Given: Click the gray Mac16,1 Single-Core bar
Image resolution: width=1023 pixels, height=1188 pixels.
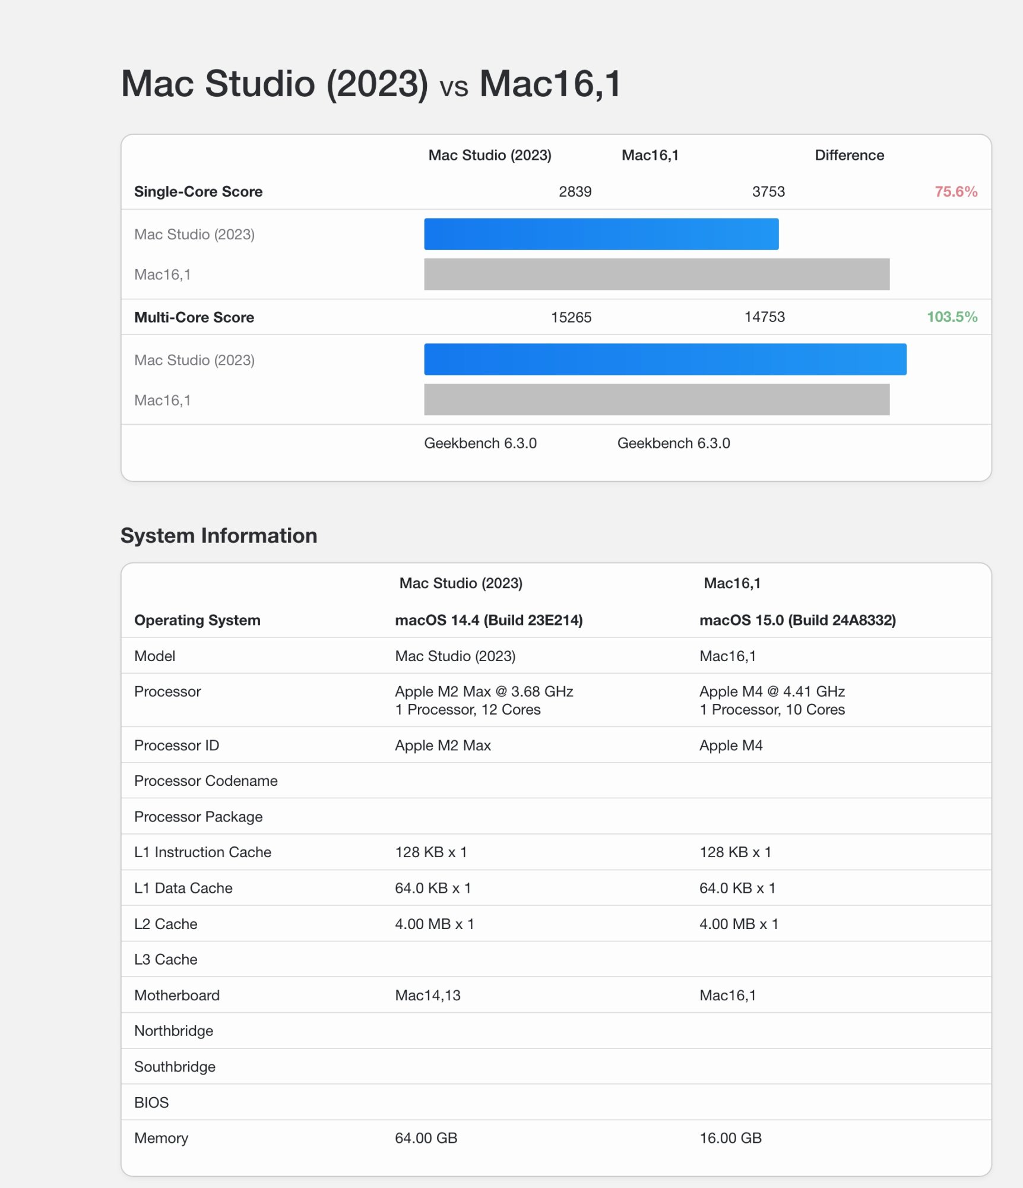Looking at the screenshot, I should tap(656, 274).
